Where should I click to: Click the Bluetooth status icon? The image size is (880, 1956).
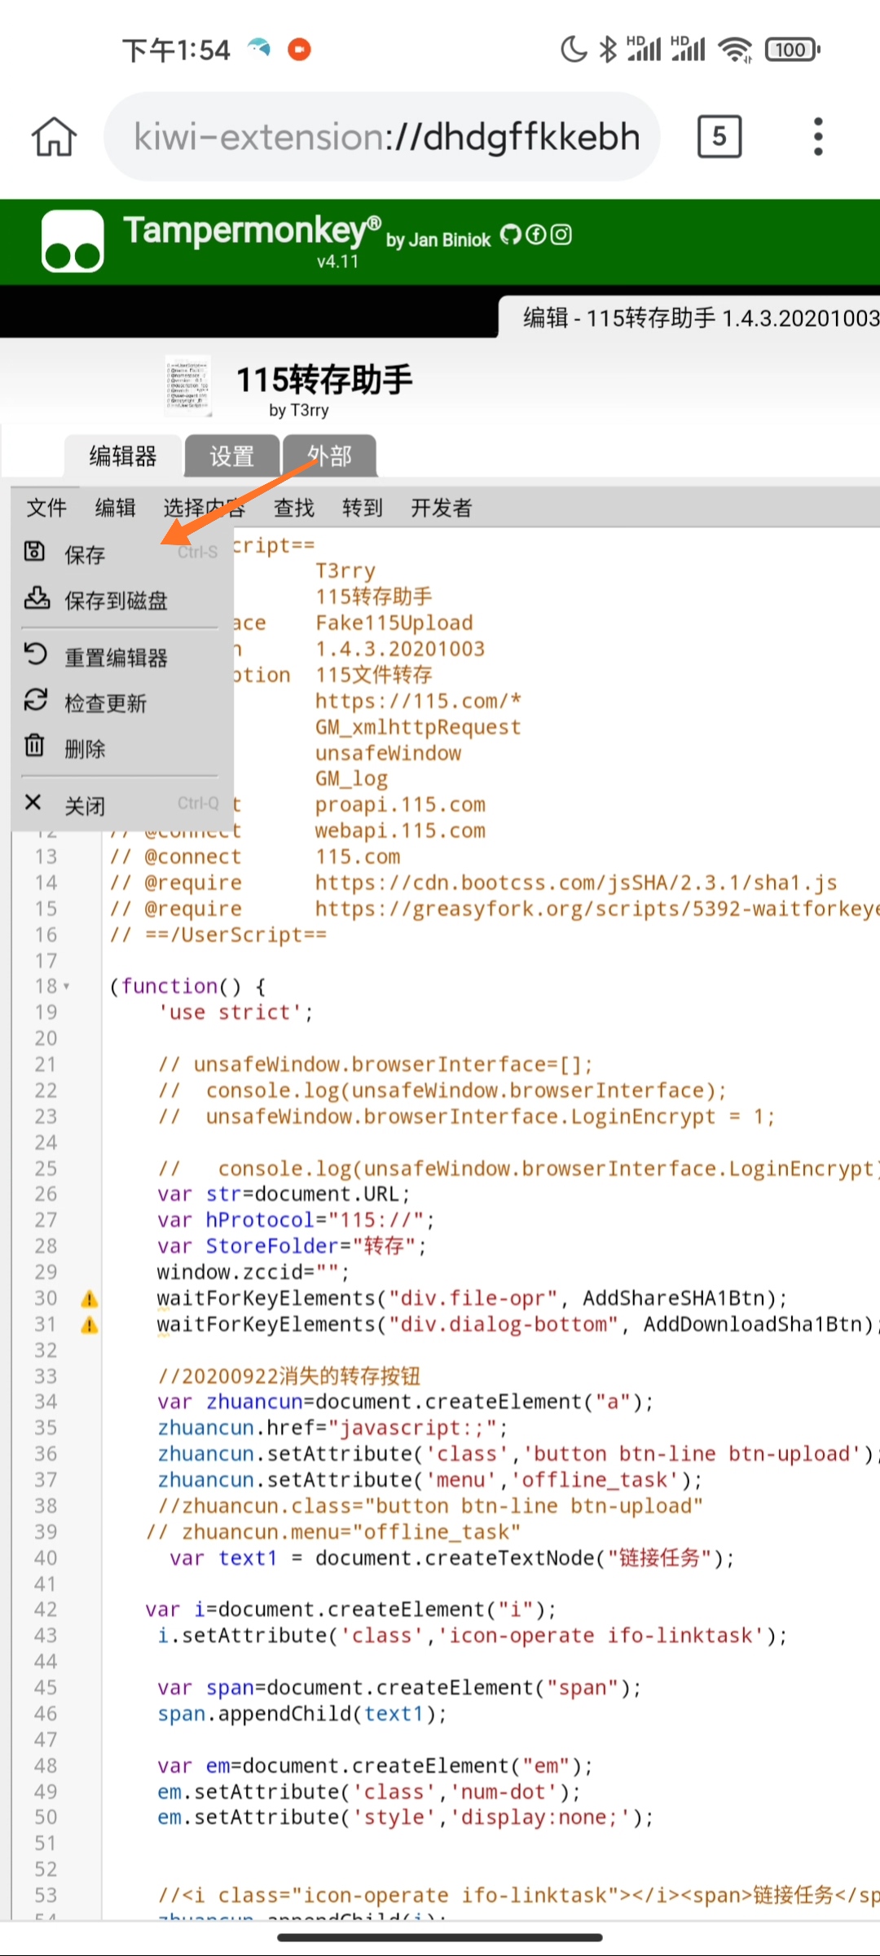[x=608, y=50]
